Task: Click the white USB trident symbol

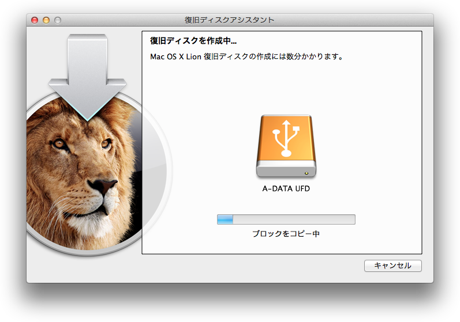Action: point(286,138)
